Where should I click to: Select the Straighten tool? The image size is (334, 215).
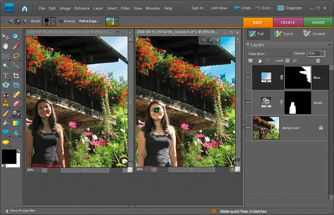coord(16,85)
